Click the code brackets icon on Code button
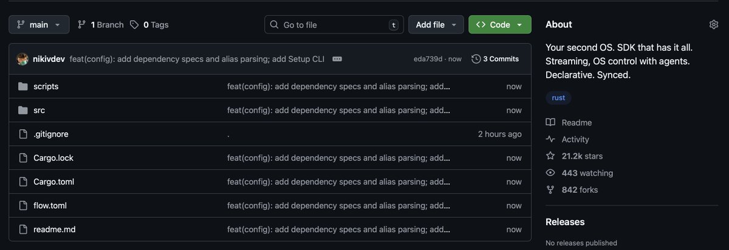729x250 pixels. [481, 25]
